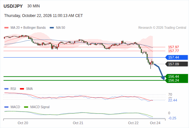Click the Research Trading Central copyright text
This screenshot has width=189, height=128.
pos(162,28)
